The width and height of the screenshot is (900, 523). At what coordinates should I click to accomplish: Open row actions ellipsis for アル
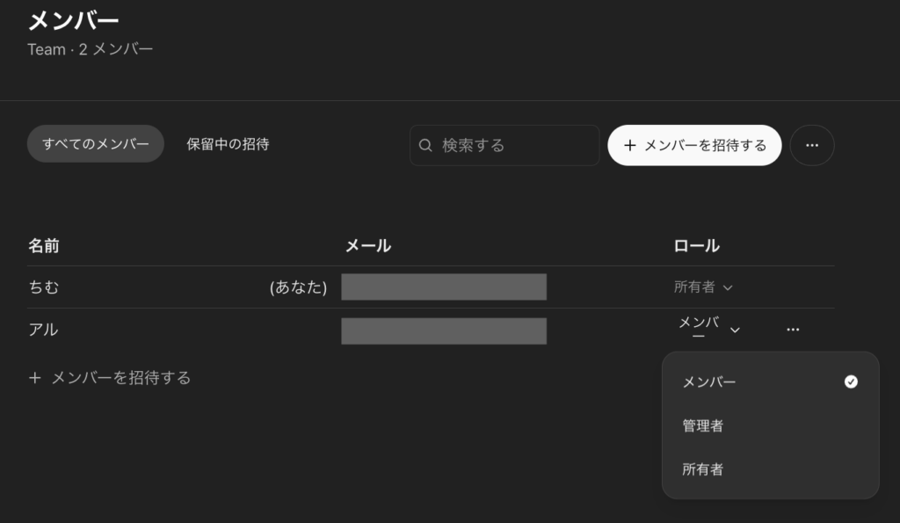[x=793, y=328]
